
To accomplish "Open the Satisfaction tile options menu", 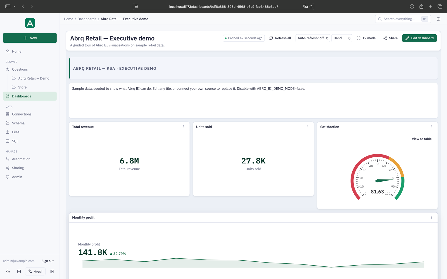I will tap(432, 127).
